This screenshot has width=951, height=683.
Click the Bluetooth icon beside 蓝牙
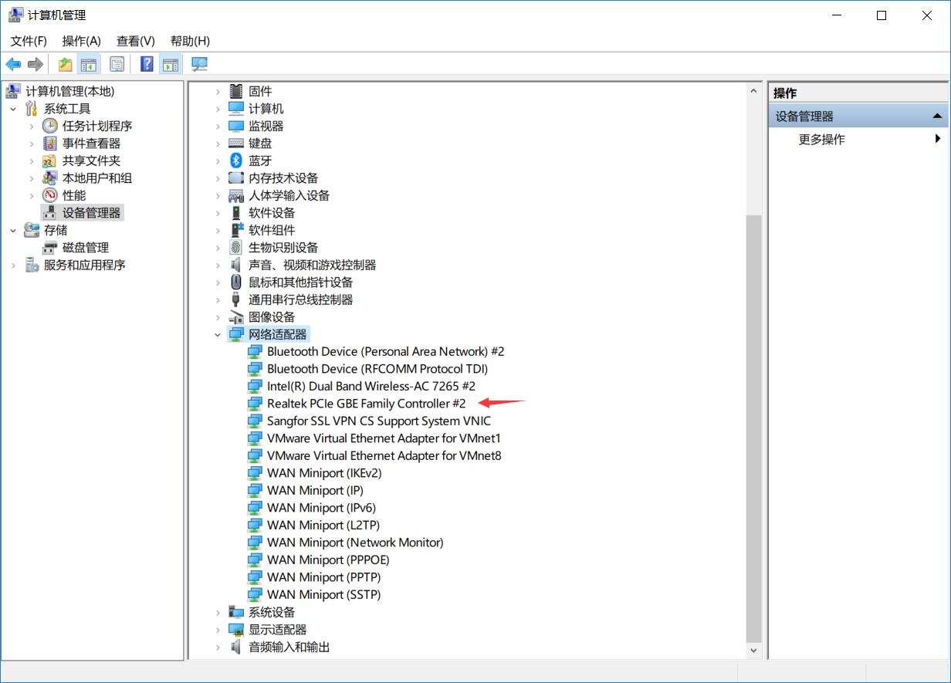(236, 161)
